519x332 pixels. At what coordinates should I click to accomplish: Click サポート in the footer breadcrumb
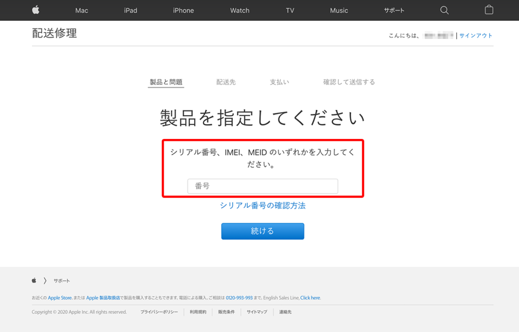point(61,281)
